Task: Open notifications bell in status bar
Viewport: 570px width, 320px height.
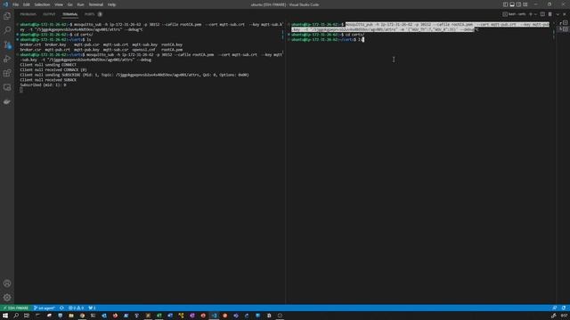Action: click(x=564, y=308)
